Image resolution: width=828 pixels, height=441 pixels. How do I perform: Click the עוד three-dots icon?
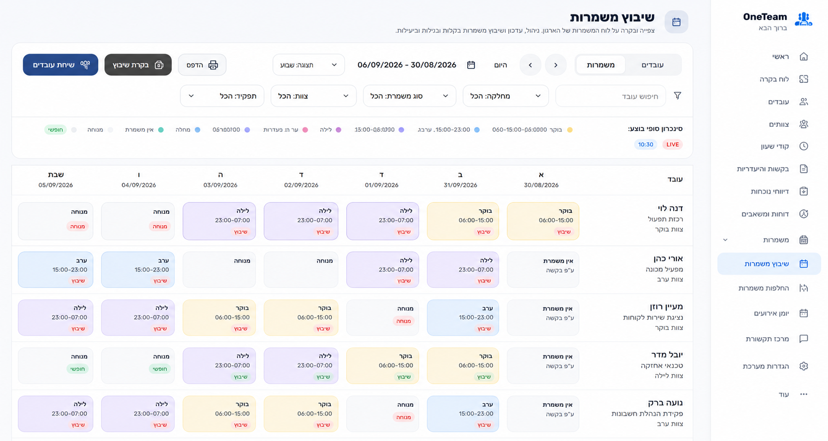(x=803, y=394)
